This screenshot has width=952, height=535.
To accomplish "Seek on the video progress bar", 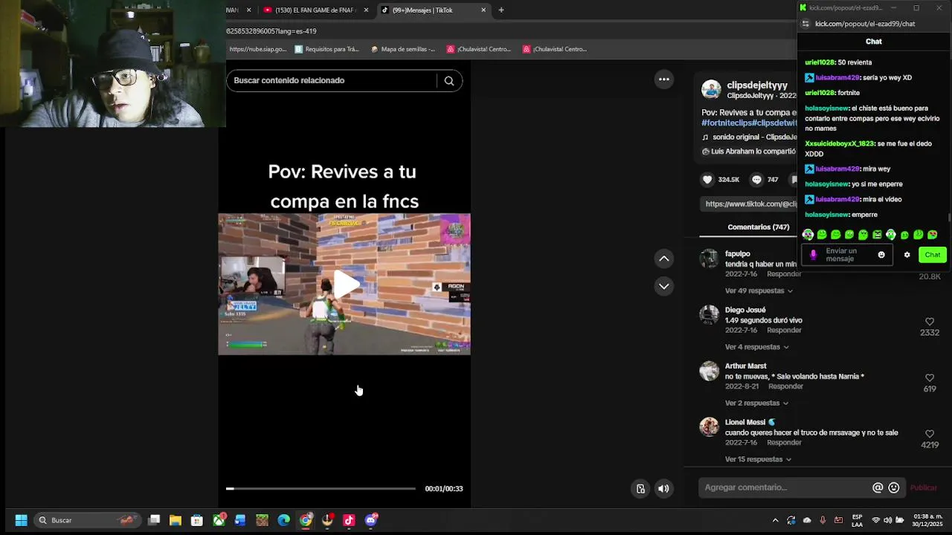I will click(x=321, y=488).
